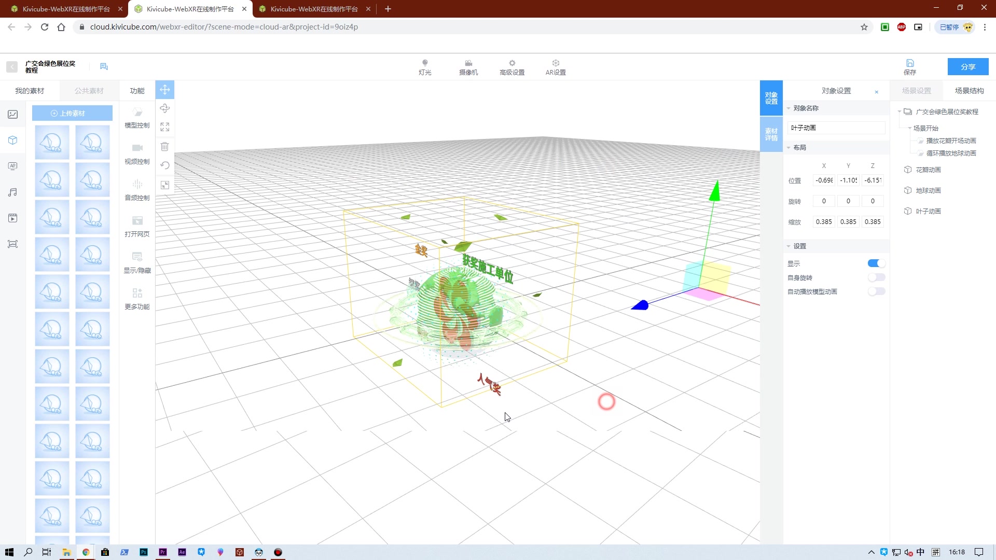Screen dimensions: 996x560
Task: Collapse the 场景开始 tree node
Action: 909,128
